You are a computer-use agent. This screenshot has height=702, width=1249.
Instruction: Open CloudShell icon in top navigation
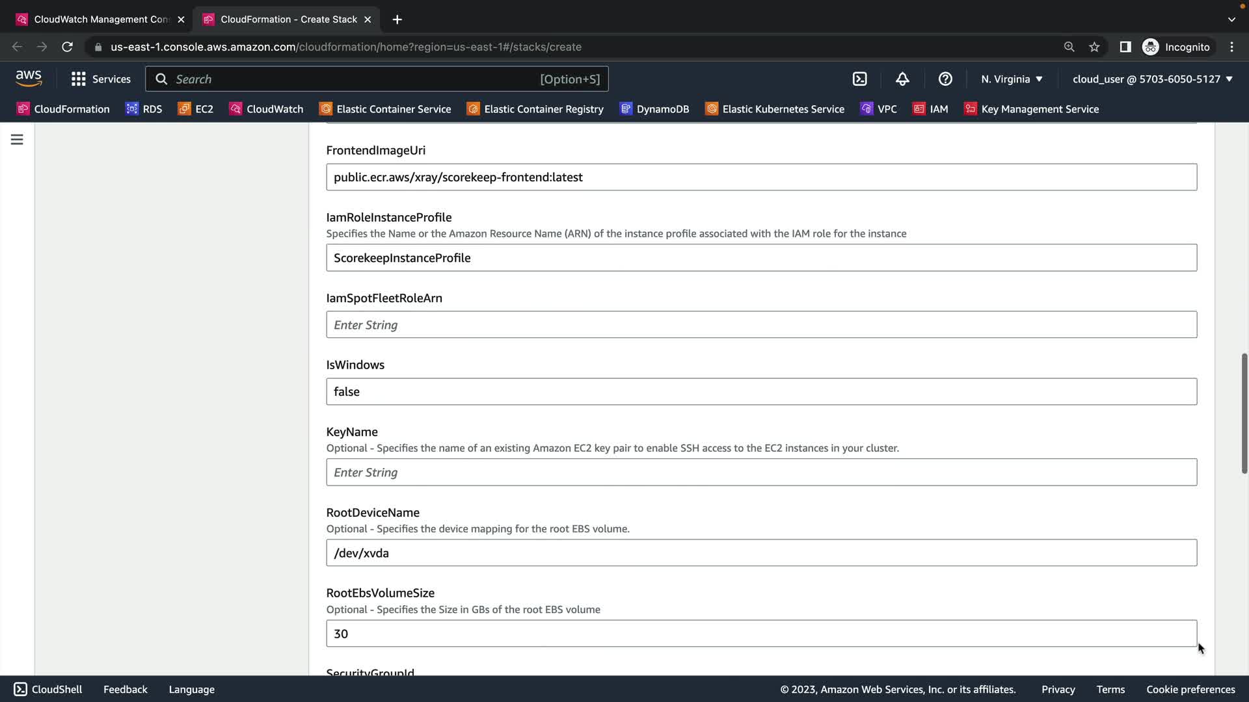click(x=859, y=79)
